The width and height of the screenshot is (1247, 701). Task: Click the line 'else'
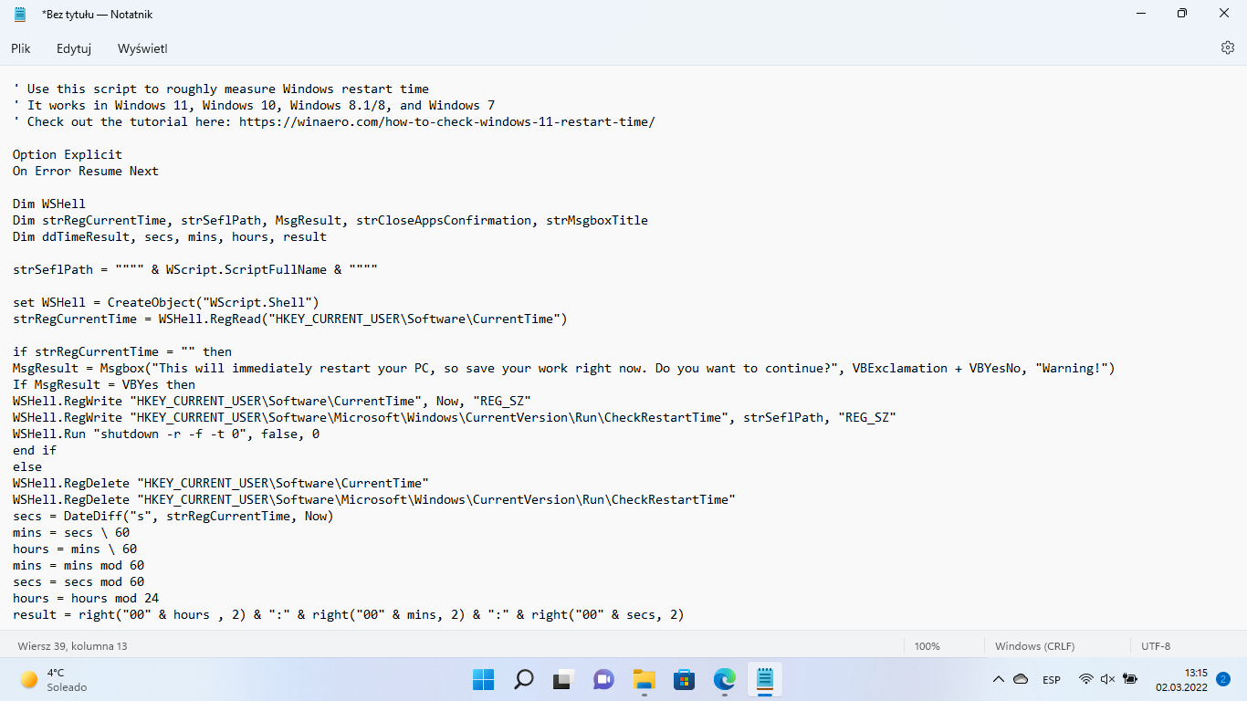point(27,466)
